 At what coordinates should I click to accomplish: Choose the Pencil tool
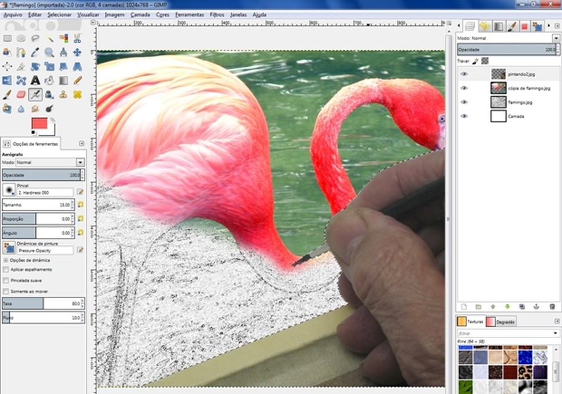77,81
